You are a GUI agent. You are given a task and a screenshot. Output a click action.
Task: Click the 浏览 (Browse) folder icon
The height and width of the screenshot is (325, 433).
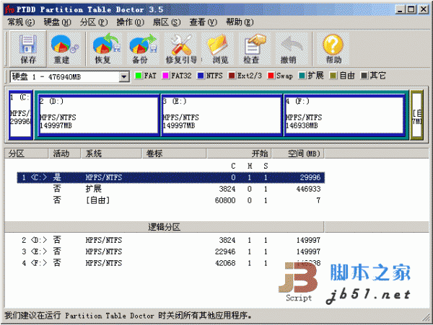pos(218,48)
